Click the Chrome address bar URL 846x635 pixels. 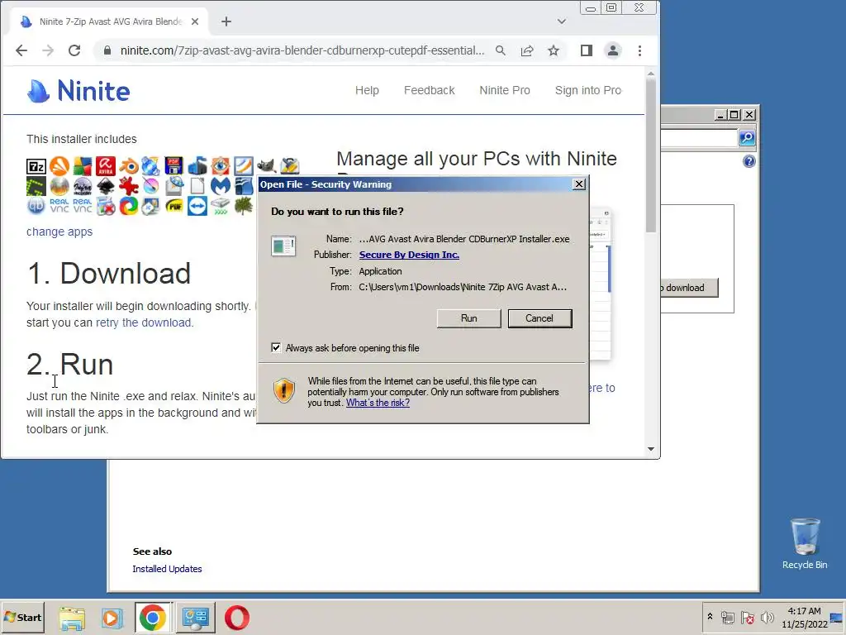click(x=302, y=50)
